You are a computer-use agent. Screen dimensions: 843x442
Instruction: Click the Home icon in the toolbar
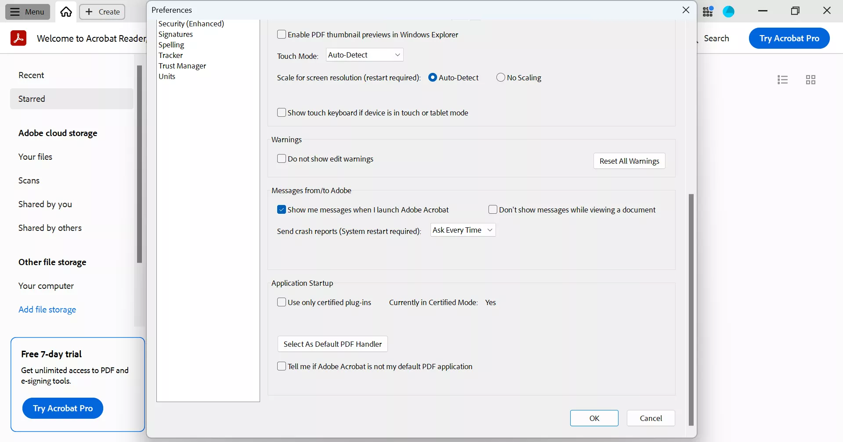[66, 12]
